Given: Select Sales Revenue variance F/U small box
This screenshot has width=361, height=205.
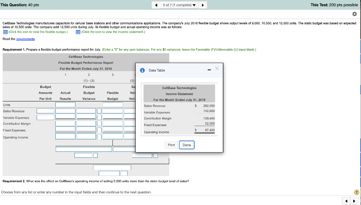Looking at the screenshot, I should coord(99,111).
